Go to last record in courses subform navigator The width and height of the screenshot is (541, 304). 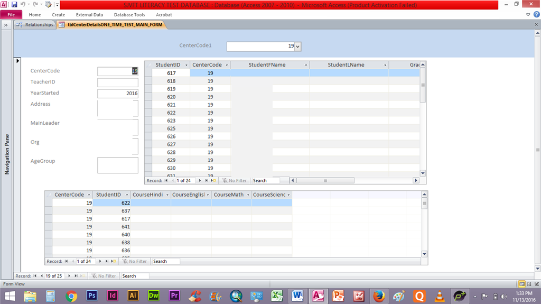pyautogui.click(x=107, y=261)
